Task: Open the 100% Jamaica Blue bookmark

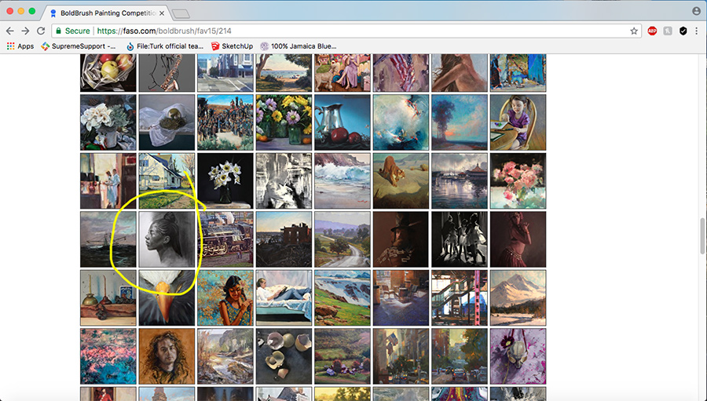Action: [x=298, y=46]
